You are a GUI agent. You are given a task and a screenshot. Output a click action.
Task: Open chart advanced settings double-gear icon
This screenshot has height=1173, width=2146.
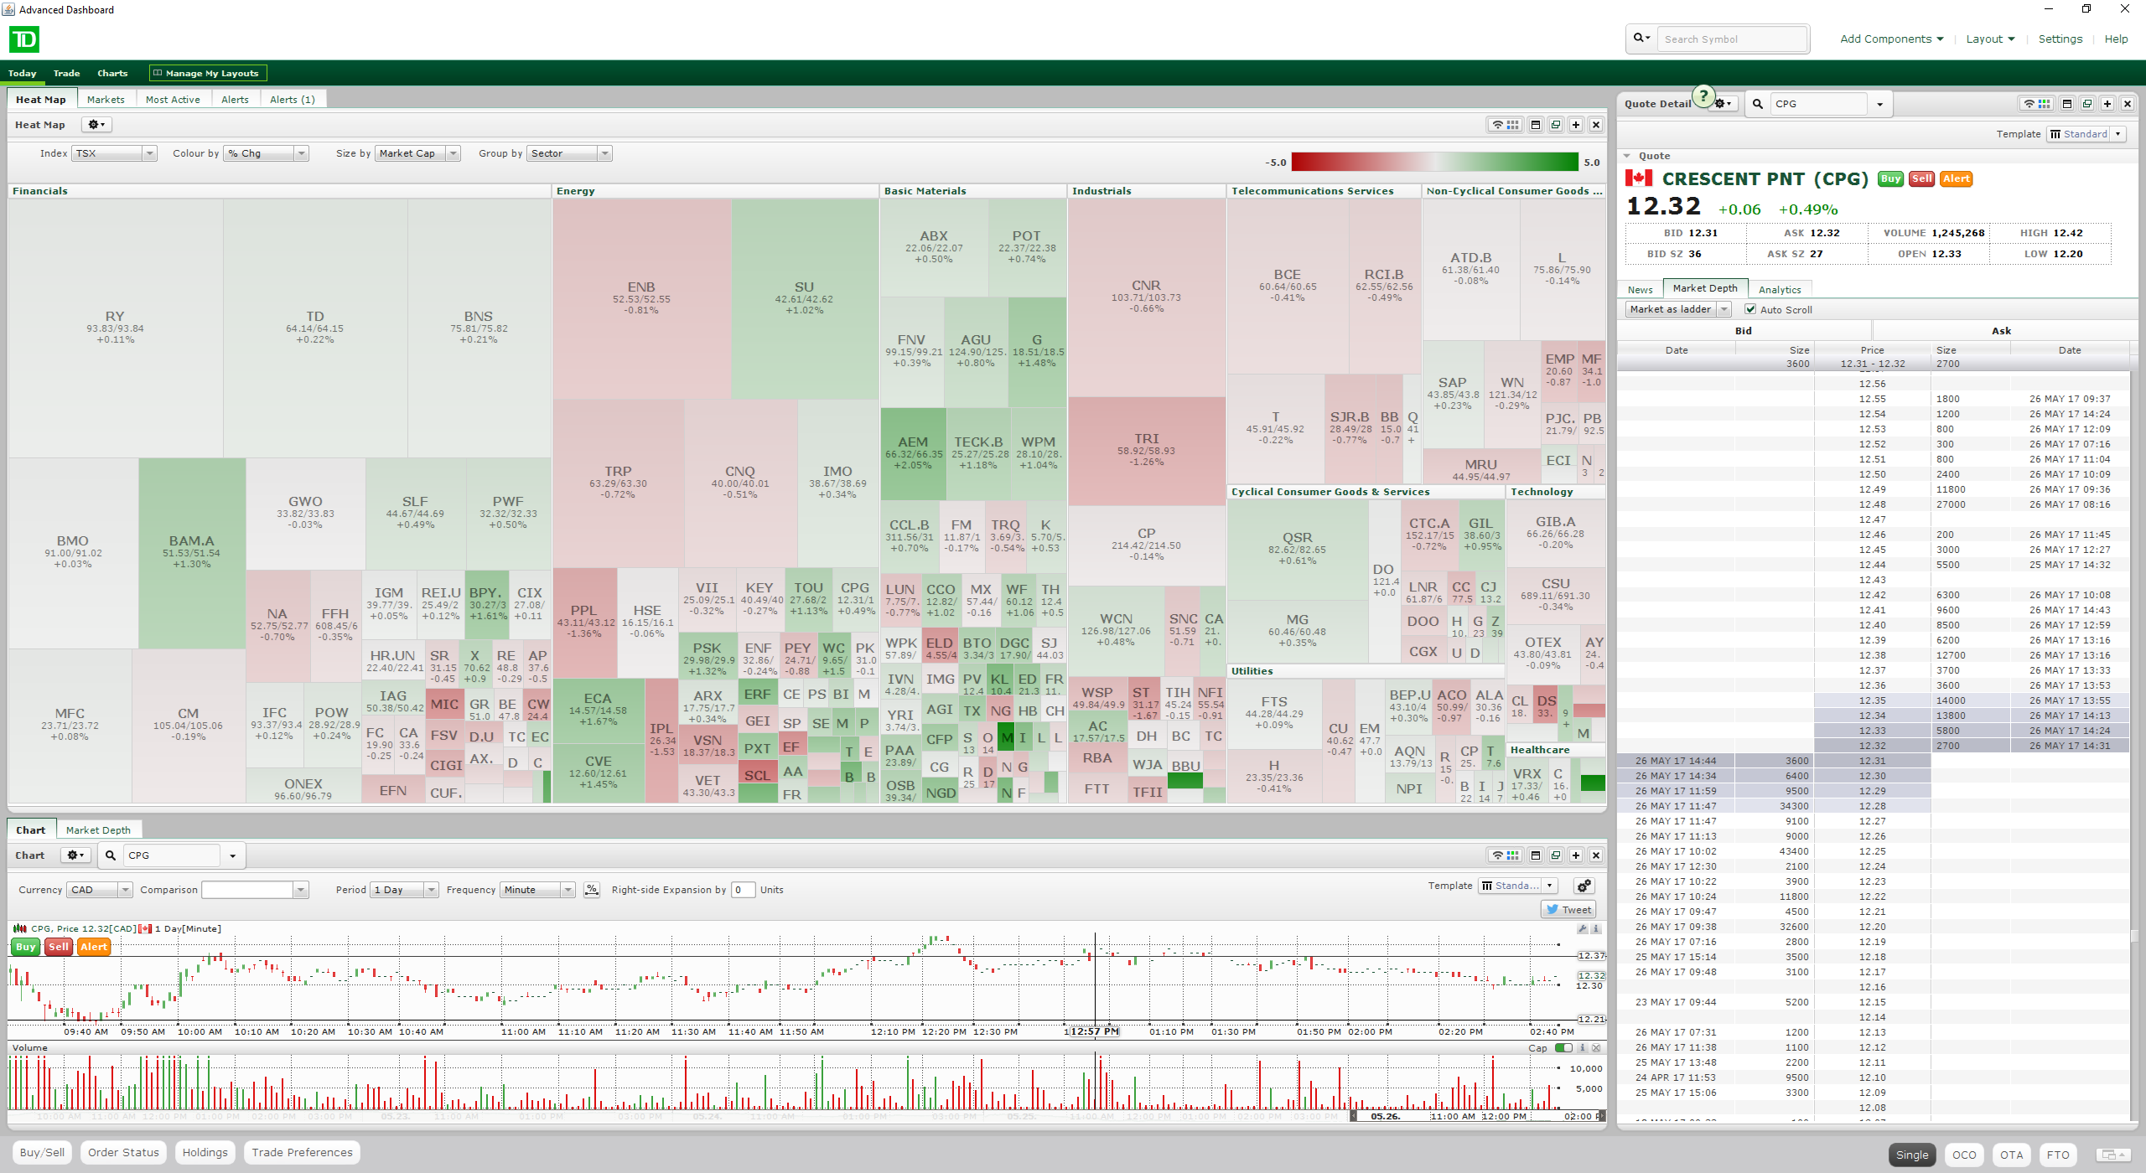click(x=1584, y=886)
